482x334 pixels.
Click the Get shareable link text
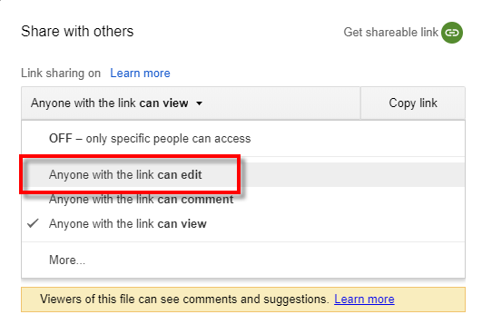pyautogui.click(x=390, y=33)
